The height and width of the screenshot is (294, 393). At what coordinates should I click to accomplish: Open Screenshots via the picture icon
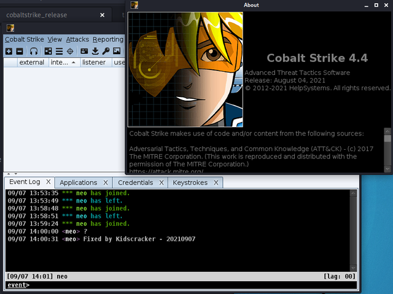[117, 51]
